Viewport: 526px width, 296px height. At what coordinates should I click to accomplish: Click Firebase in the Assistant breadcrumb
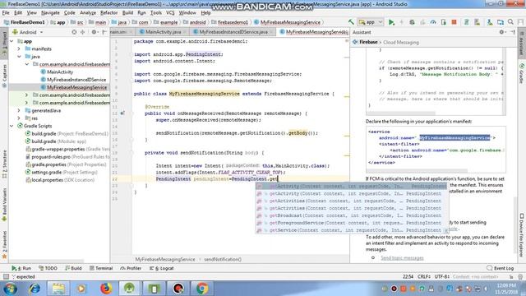[368, 42]
